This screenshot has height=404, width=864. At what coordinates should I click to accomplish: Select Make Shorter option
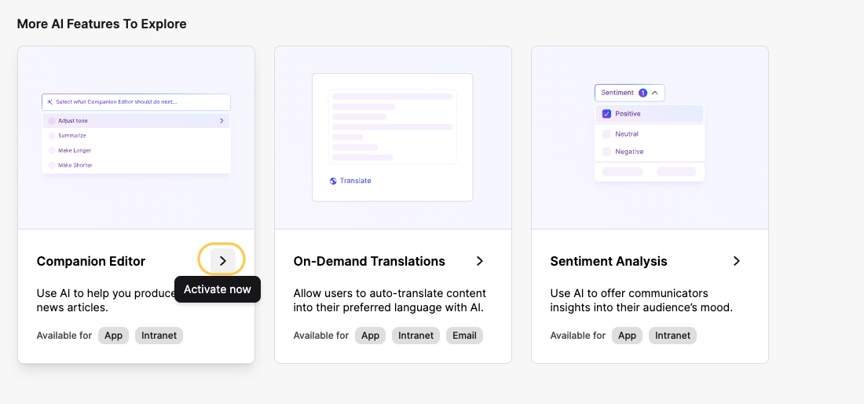136,165
